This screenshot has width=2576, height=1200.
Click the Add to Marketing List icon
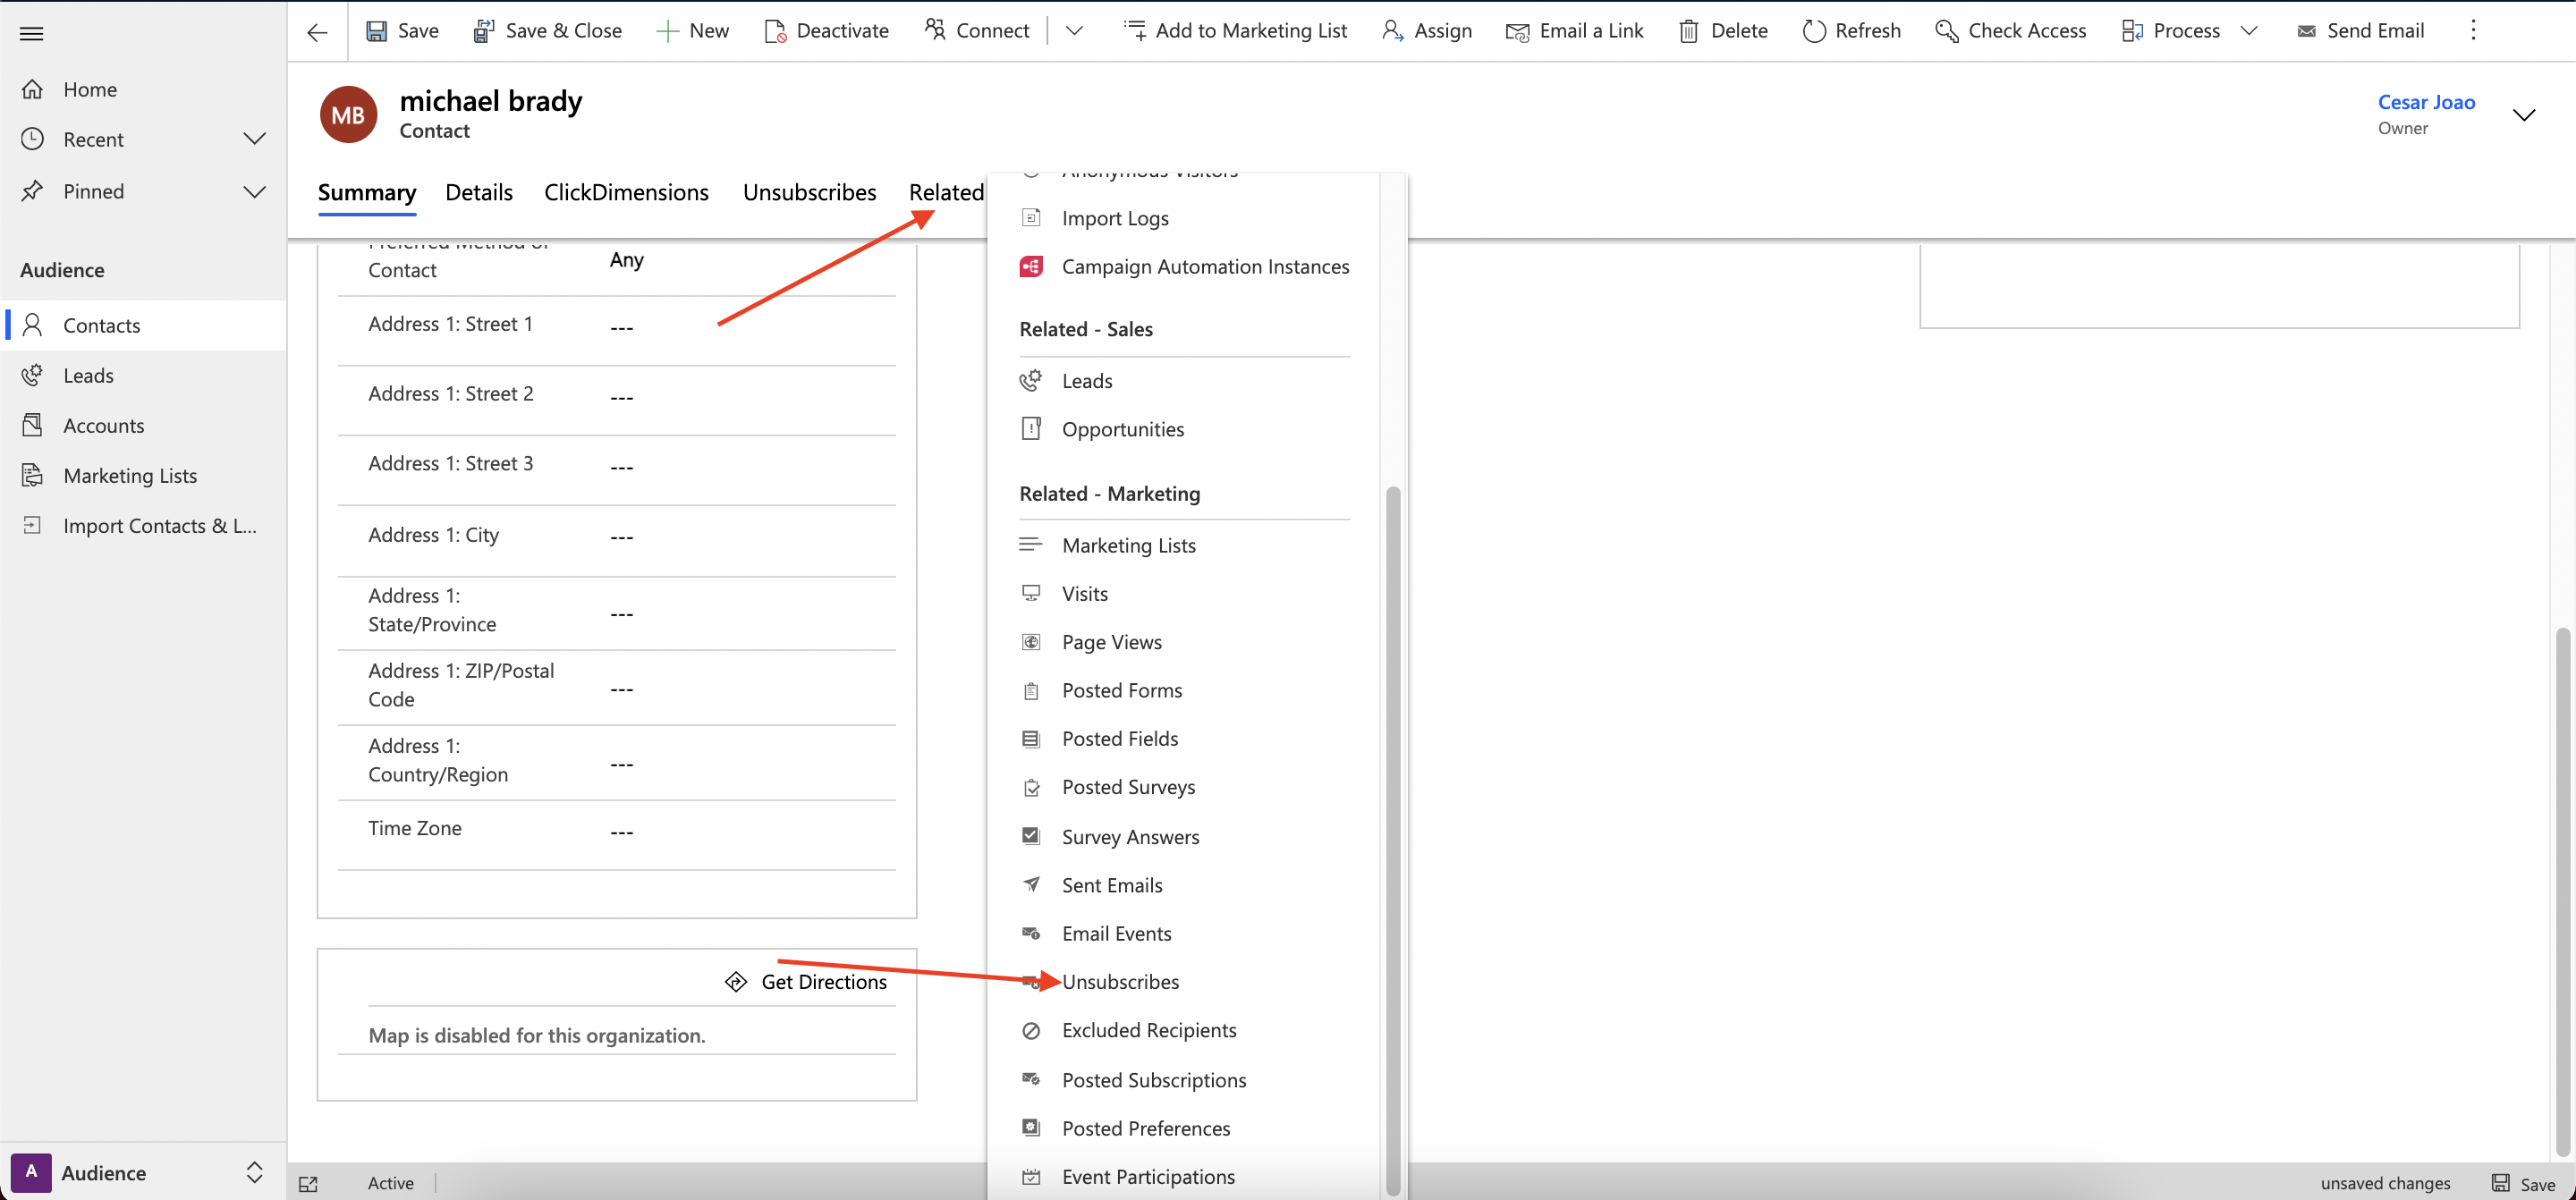click(1135, 30)
